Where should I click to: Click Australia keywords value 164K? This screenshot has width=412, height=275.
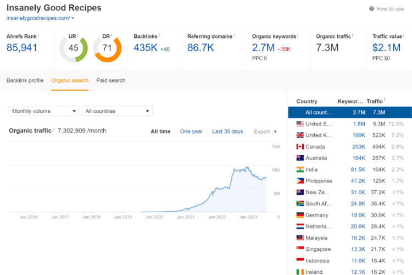[x=359, y=158]
